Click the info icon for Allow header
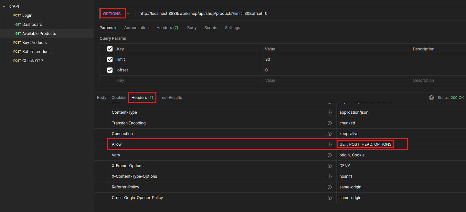The image size is (466, 212). tap(330, 144)
